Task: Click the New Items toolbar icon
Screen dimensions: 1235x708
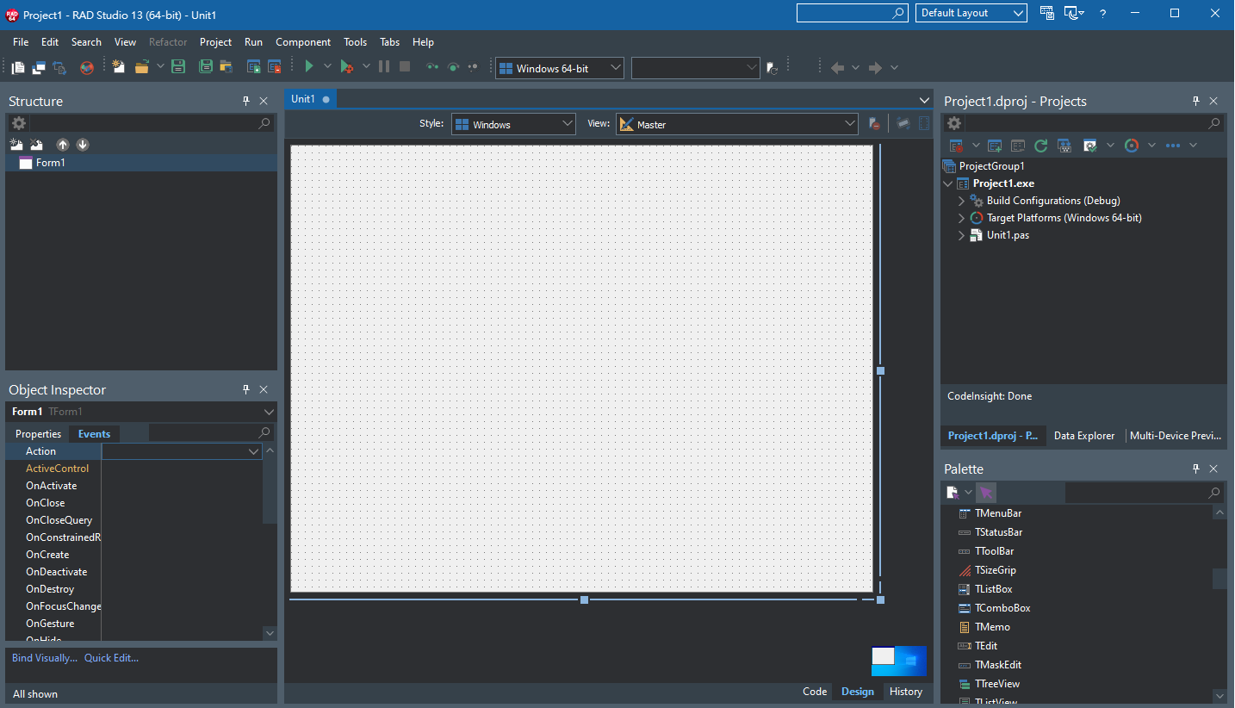Action: click(x=119, y=67)
